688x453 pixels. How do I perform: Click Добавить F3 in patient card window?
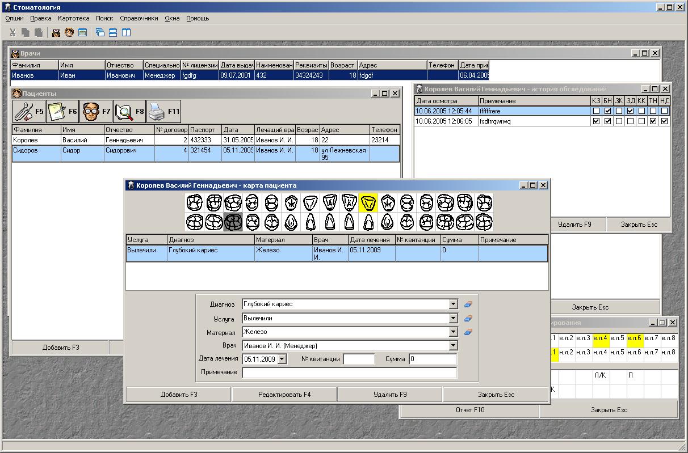point(178,395)
